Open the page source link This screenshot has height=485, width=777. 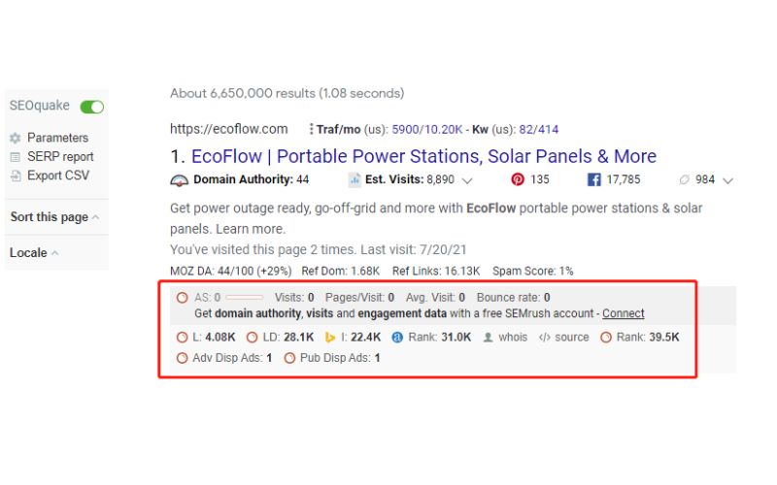pos(572,338)
